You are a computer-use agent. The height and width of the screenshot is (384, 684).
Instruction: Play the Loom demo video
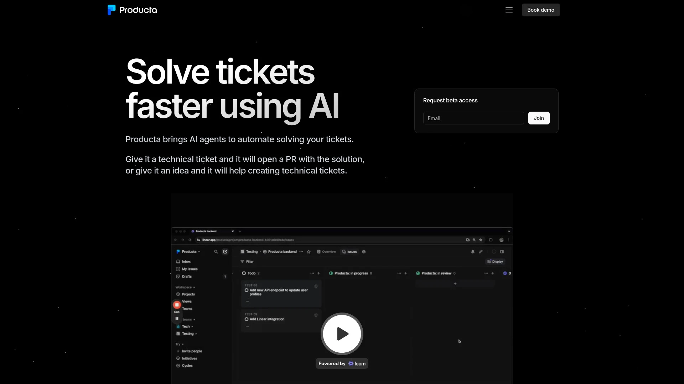coord(341,334)
